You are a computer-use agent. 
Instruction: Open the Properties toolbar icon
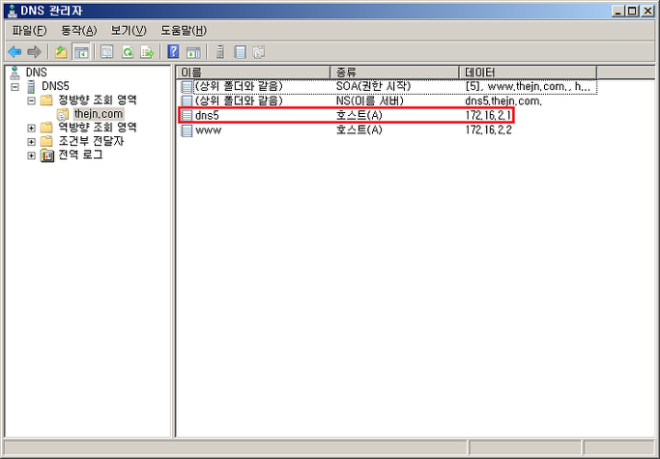point(107,52)
